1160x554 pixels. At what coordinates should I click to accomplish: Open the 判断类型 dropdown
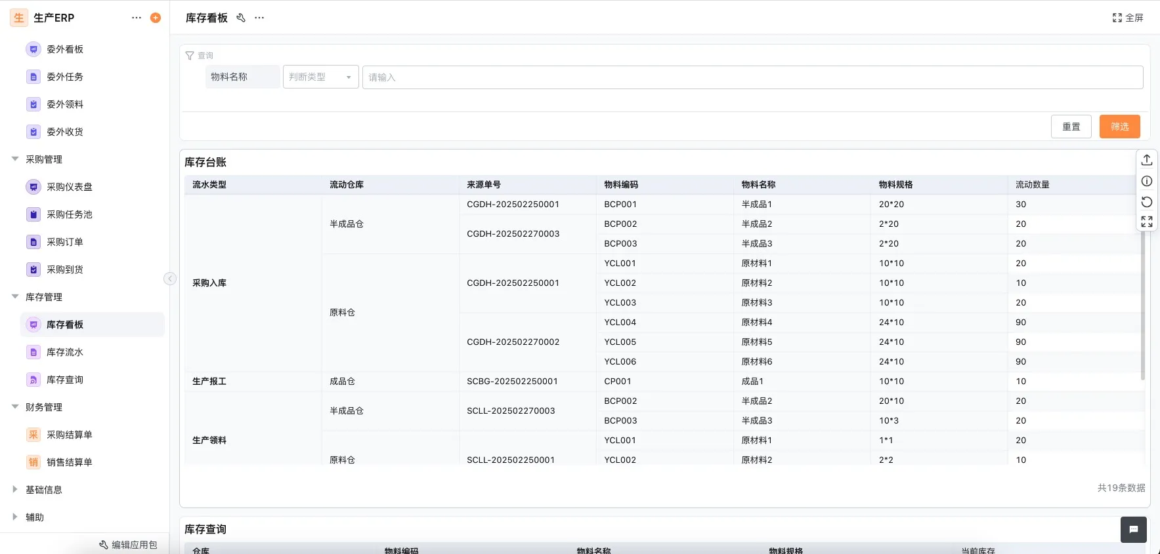pos(321,77)
